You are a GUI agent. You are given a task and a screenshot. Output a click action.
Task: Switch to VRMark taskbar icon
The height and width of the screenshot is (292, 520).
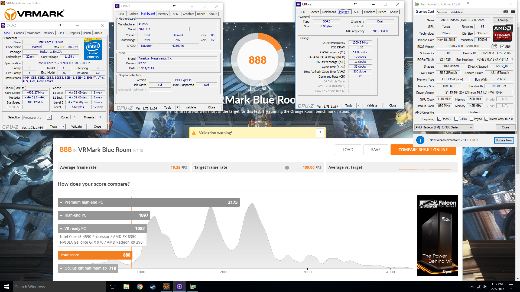tap(166, 287)
